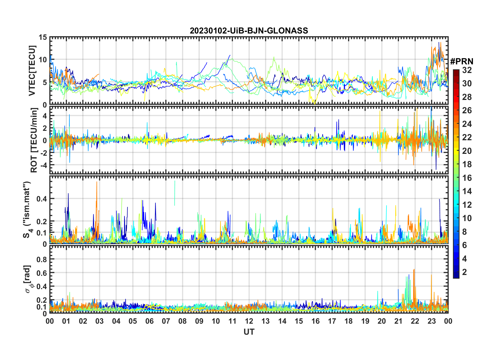Image resolution: width=498 pixels, height=348 pixels.
Task: Click the plot title 20230102-UiB-BJN-GLONASS
Action: tap(249, 31)
